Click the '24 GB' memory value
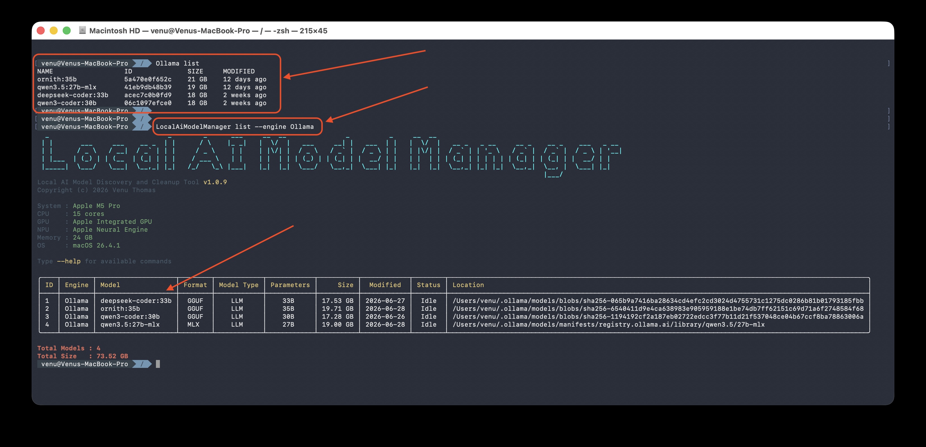 click(x=82, y=237)
